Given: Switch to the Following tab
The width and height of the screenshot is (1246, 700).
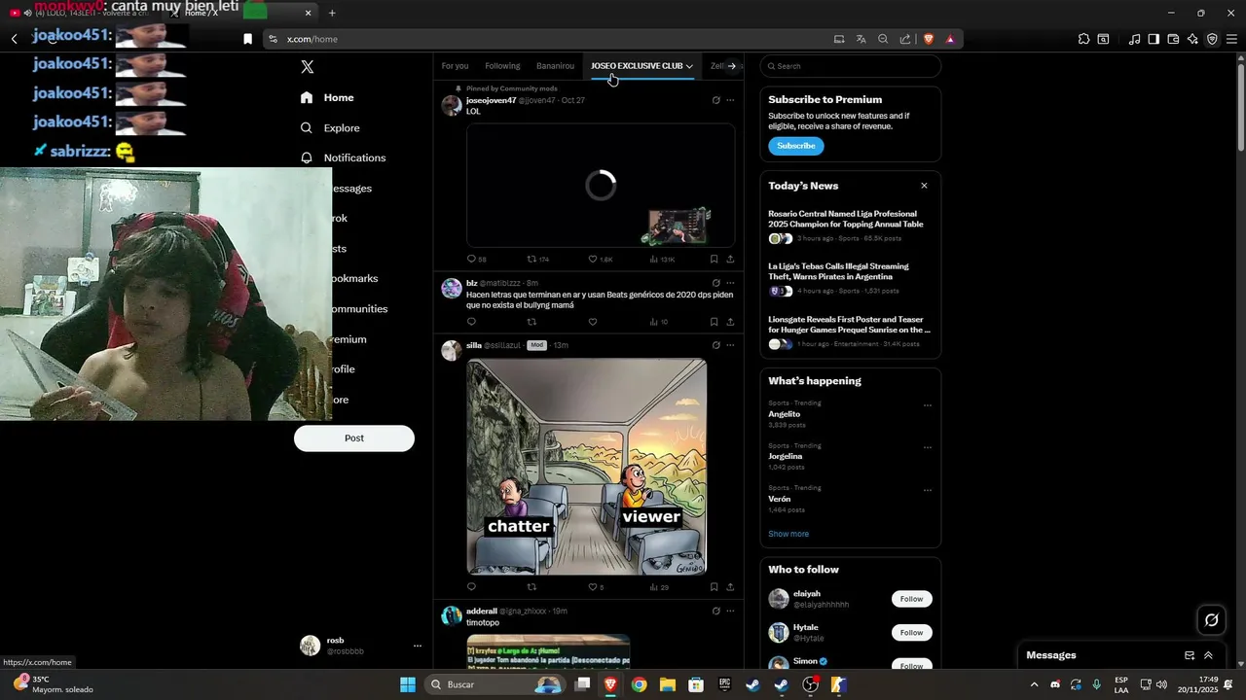Looking at the screenshot, I should coord(502,66).
